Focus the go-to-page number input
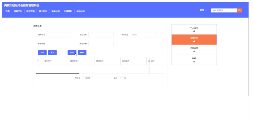 click(121, 78)
